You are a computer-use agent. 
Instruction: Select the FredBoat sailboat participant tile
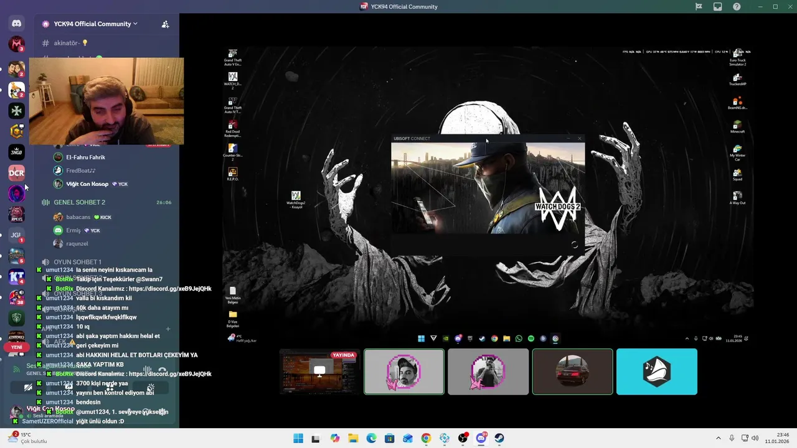point(657,371)
